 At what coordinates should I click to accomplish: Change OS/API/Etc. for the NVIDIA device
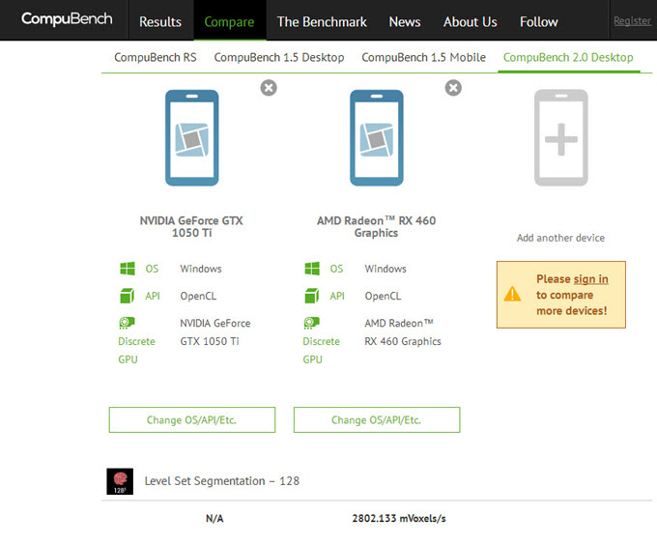[x=192, y=419]
